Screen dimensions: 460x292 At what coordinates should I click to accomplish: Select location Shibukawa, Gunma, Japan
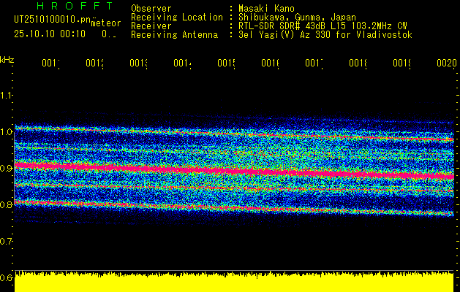(x=297, y=18)
